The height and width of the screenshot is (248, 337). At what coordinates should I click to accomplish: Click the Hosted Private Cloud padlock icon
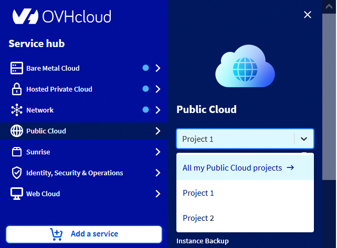pyautogui.click(x=17, y=89)
